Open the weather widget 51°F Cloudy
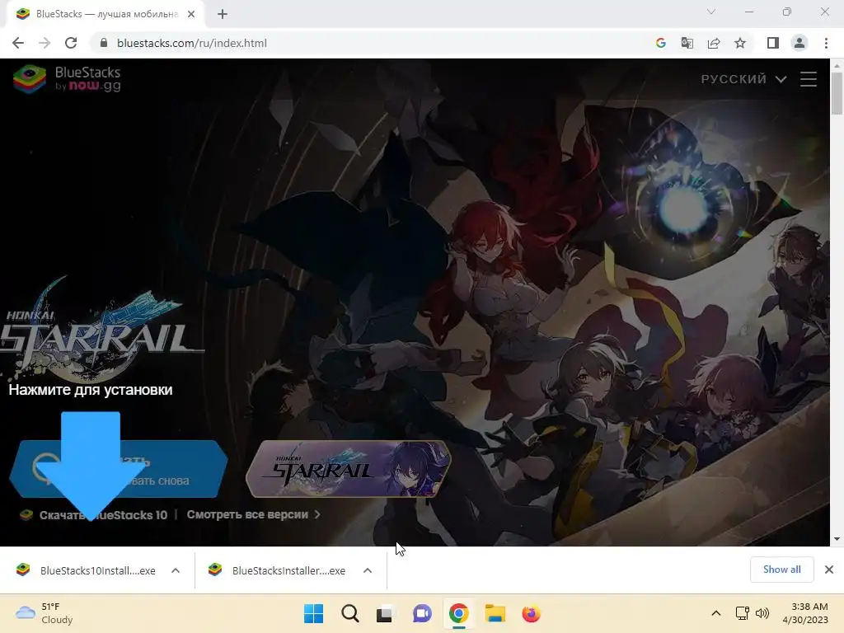This screenshot has width=844, height=633. point(45,613)
